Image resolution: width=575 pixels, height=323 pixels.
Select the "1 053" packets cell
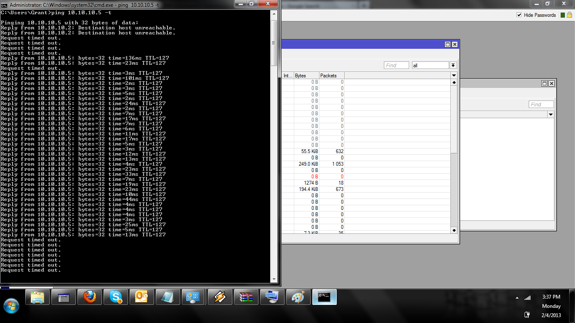click(332, 164)
